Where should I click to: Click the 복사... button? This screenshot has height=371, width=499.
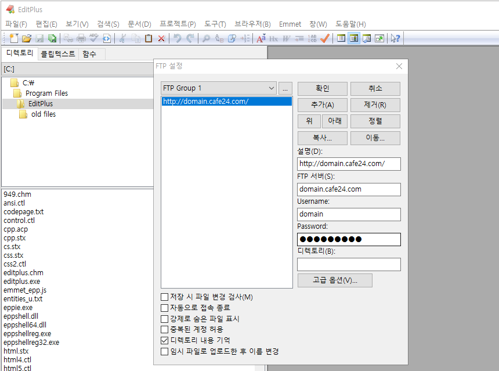tap(323, 138)
